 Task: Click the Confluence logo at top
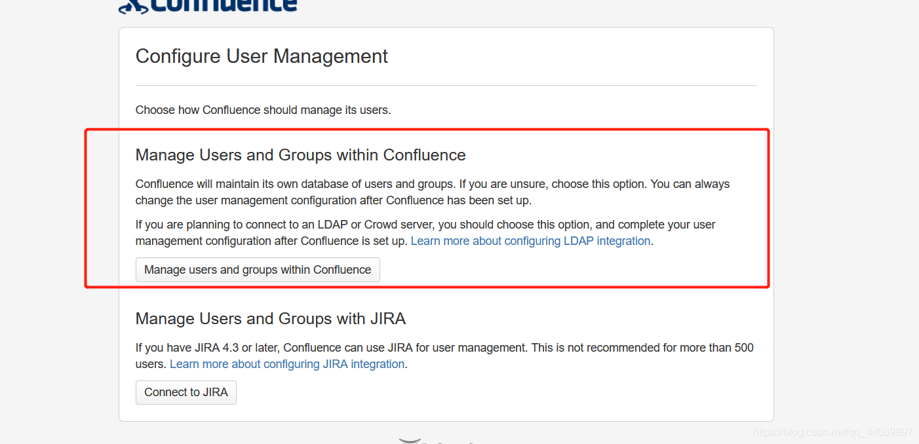(208, 7)
